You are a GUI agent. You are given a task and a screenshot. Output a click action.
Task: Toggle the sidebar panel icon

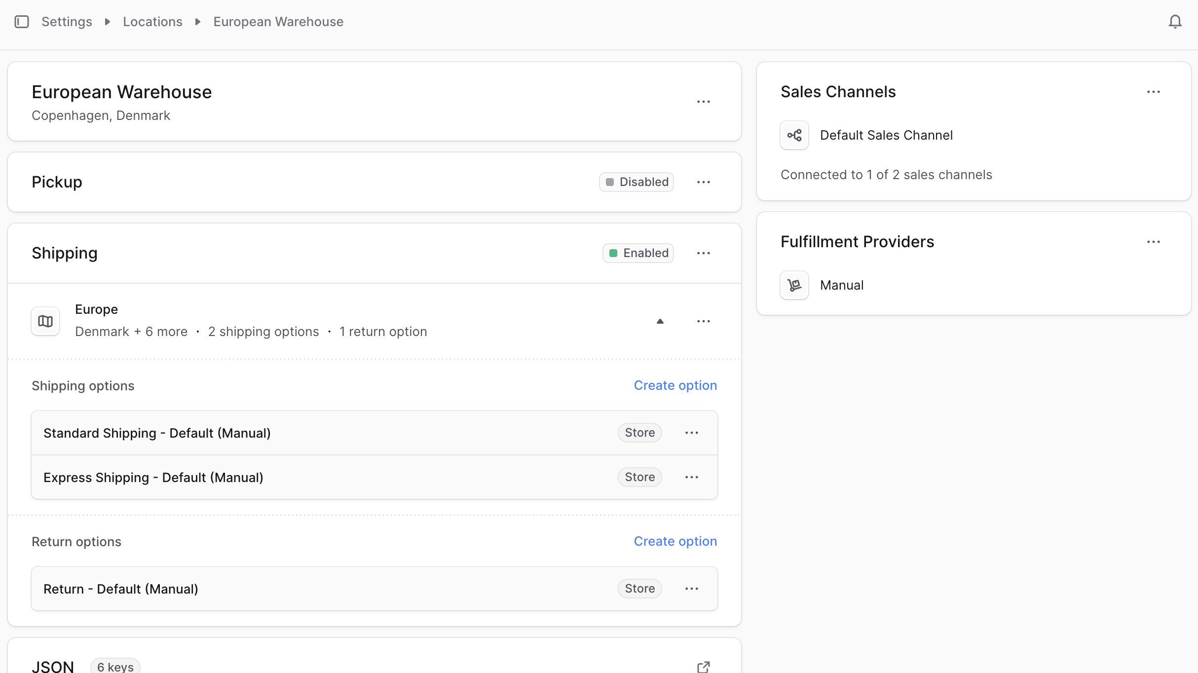[22, 22]
